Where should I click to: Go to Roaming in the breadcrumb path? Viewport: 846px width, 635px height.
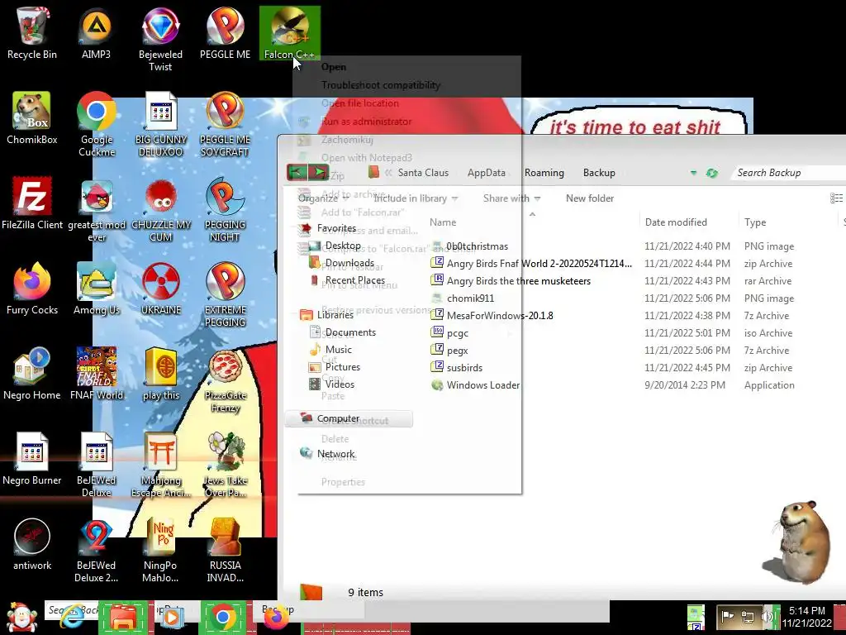point(544,173)
